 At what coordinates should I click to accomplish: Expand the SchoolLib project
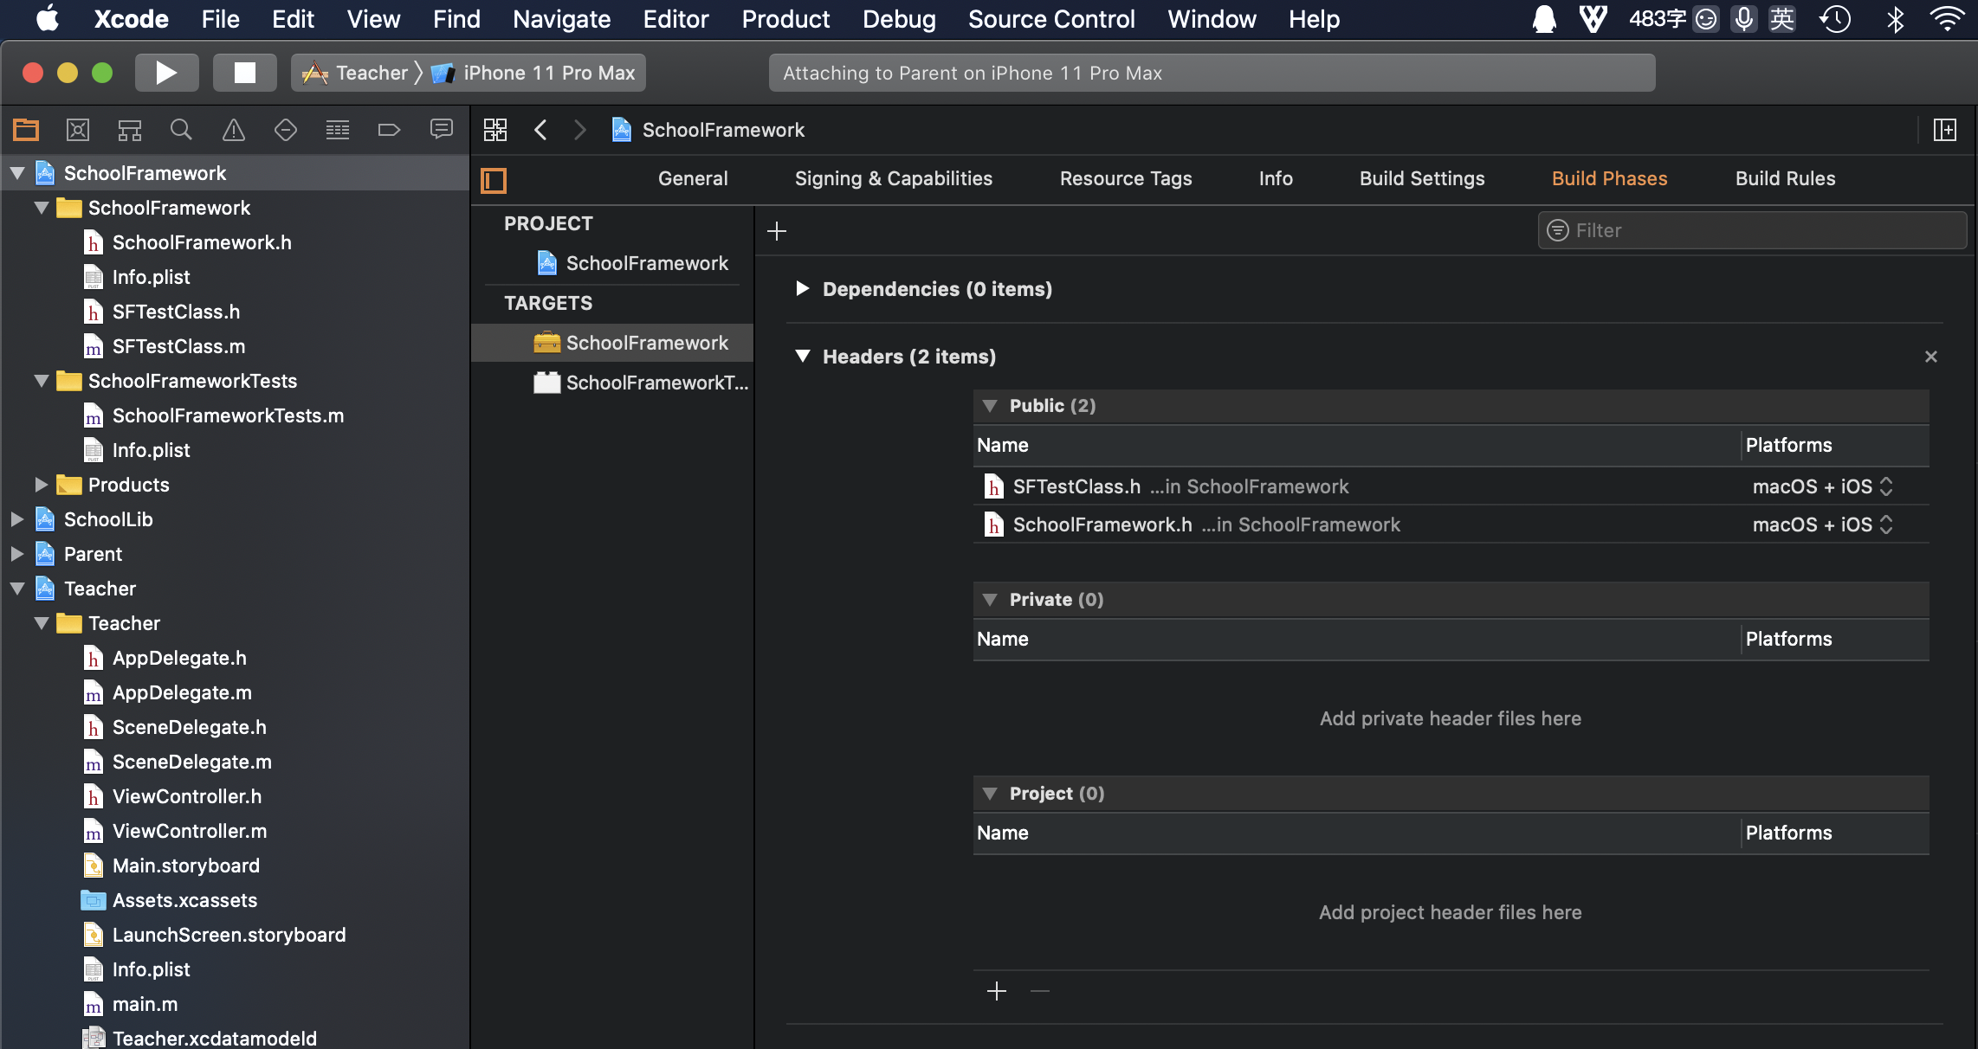coord(17,519)
